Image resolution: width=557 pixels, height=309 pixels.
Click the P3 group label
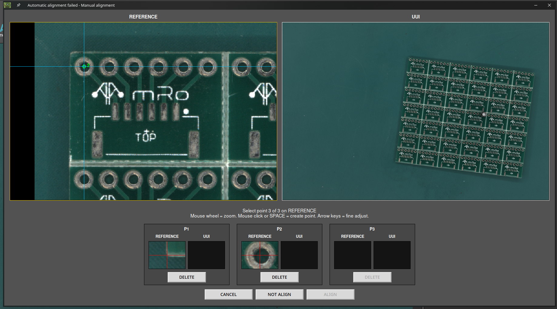[x=372, y=229]
